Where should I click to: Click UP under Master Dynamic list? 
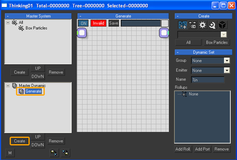tap(38, 137)
